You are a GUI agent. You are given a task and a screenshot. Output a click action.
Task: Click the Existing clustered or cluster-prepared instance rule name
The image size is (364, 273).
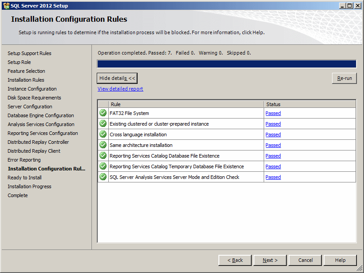pyautogui.click(x=159, y=124)
